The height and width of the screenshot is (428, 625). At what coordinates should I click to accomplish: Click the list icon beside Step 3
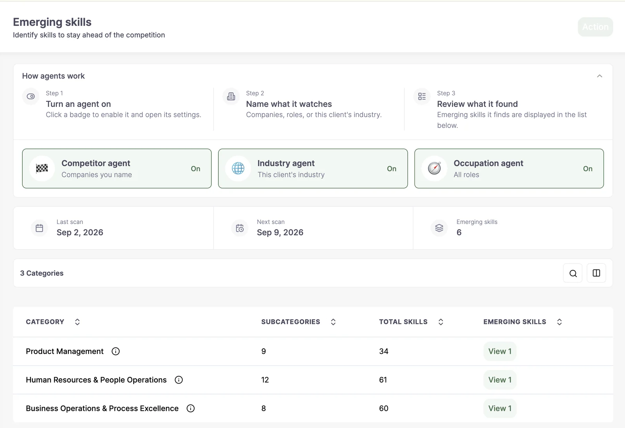pyautogui.click(x=422, y=96)
